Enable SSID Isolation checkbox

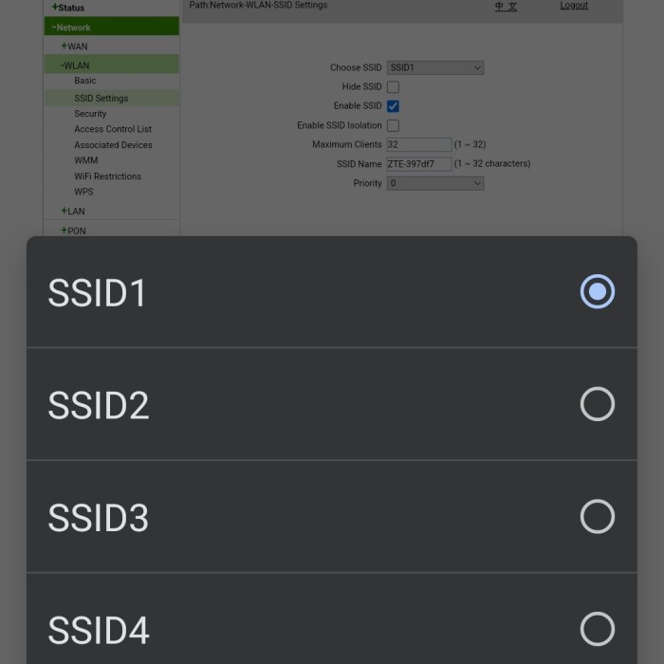click(x=393, y=125)
